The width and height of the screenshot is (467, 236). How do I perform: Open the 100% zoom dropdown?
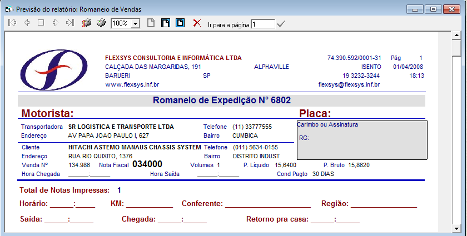(x=136, y=23)
